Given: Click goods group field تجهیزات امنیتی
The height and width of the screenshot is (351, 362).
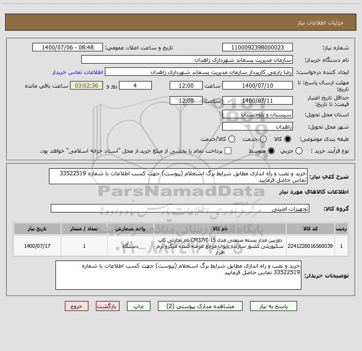Looking at the screenshot, I should pyautogui.click(x=180, y=208).
